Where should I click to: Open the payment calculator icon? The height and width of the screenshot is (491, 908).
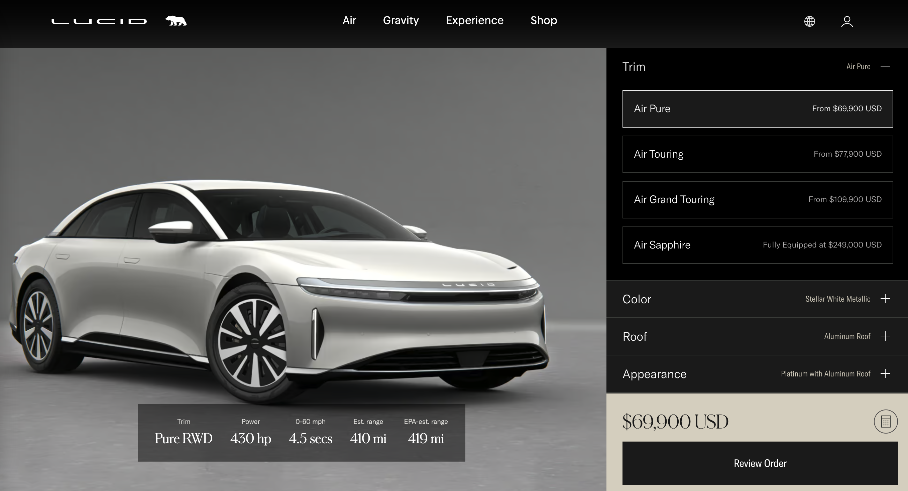click(886, 421)
